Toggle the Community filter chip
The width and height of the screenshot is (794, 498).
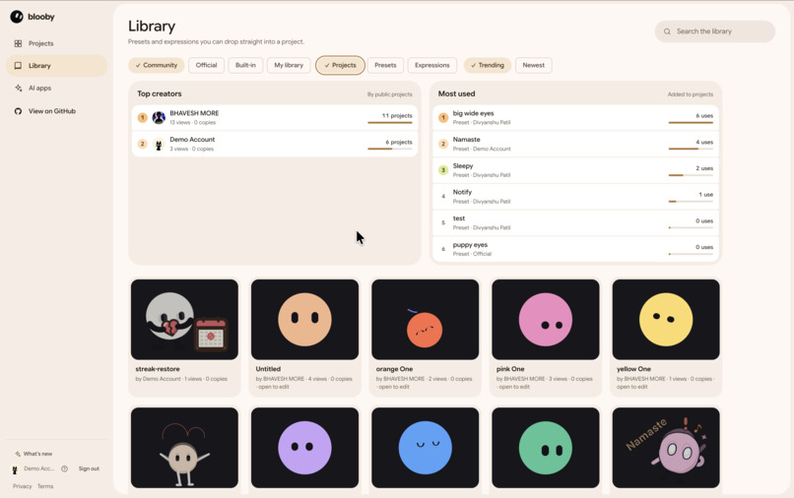(156, 65)
